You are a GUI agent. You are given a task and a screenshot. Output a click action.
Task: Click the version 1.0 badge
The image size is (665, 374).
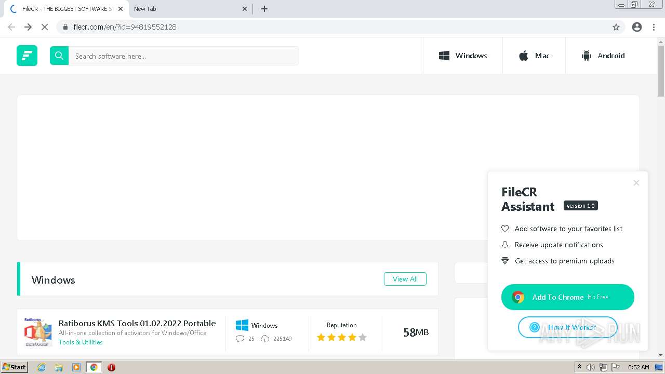point(581,206)
